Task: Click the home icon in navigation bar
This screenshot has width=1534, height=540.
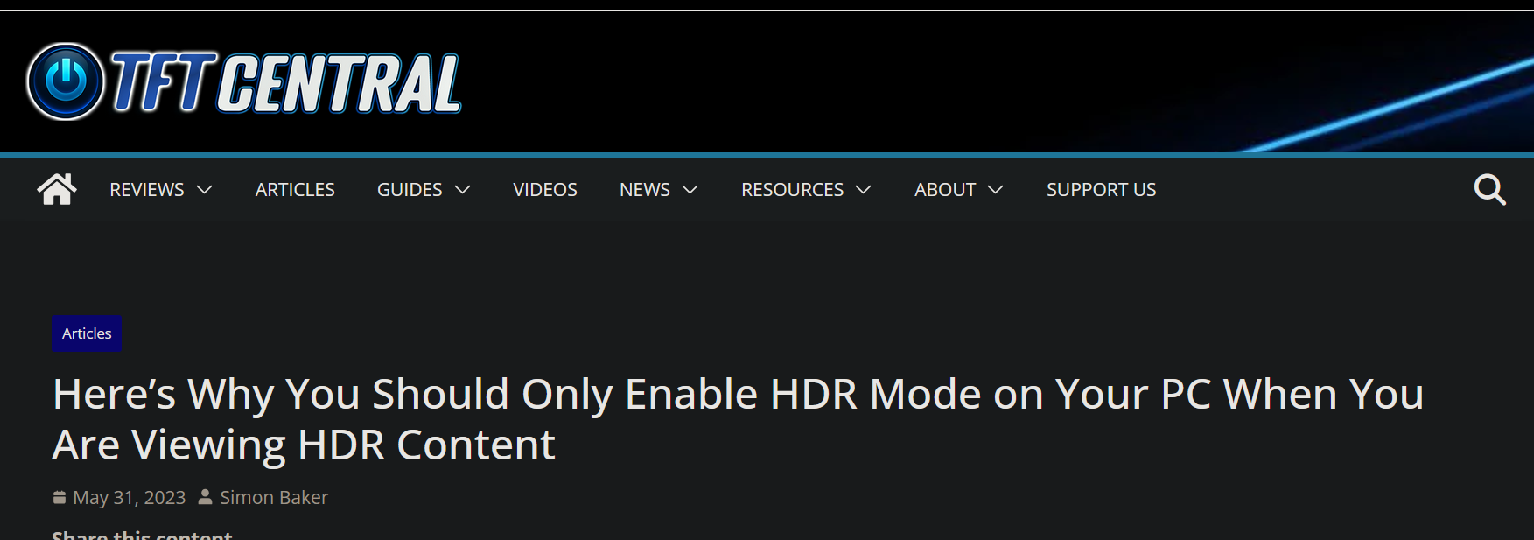Action: 57,189
